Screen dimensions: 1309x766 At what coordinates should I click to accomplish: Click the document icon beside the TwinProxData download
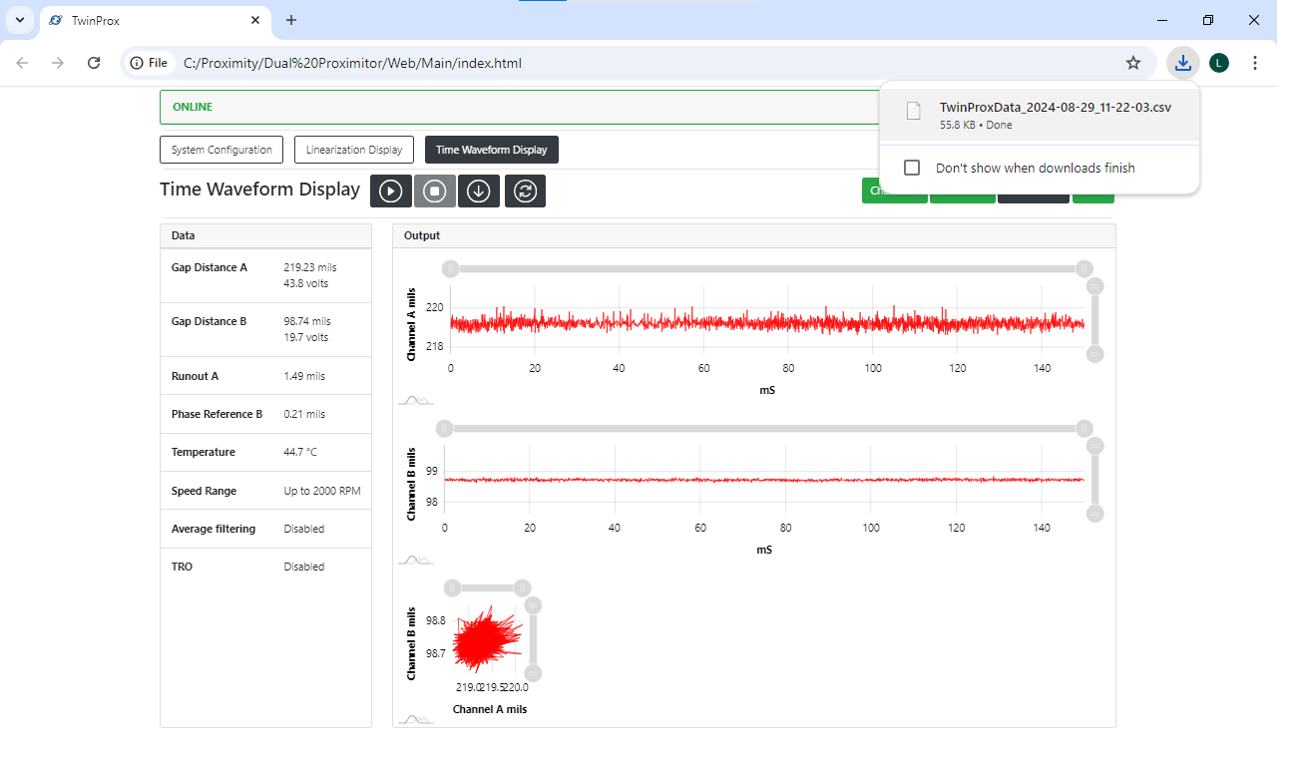[x=913, y=112]
